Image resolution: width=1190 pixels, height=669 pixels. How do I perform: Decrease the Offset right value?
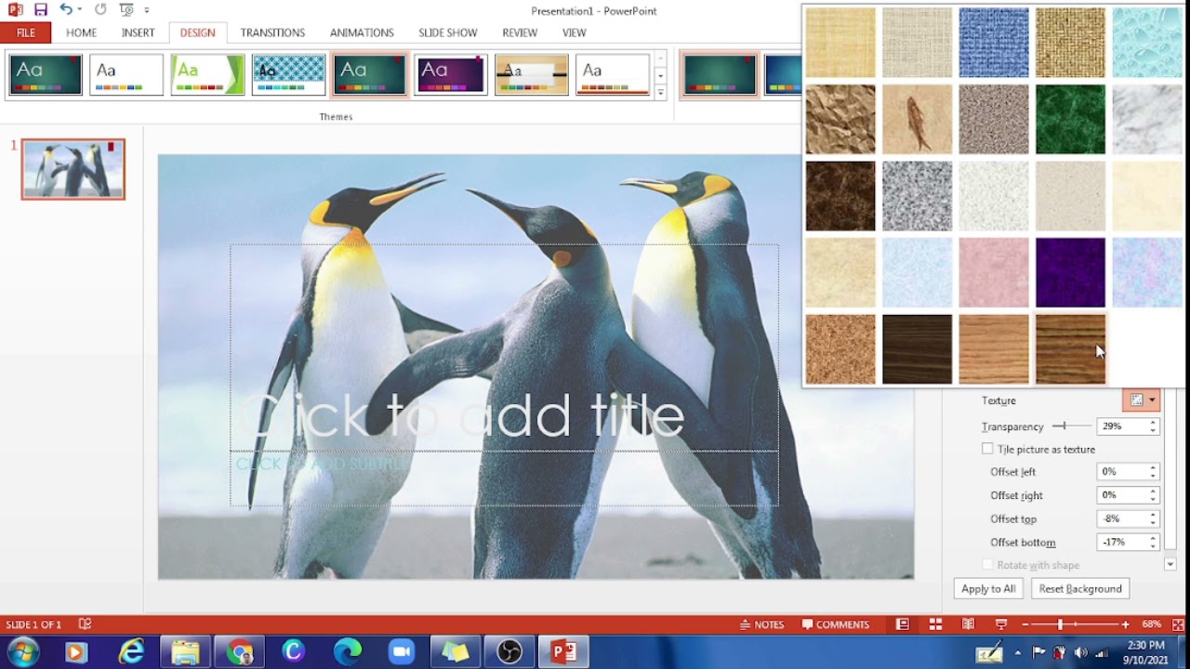pos(1153,499)
